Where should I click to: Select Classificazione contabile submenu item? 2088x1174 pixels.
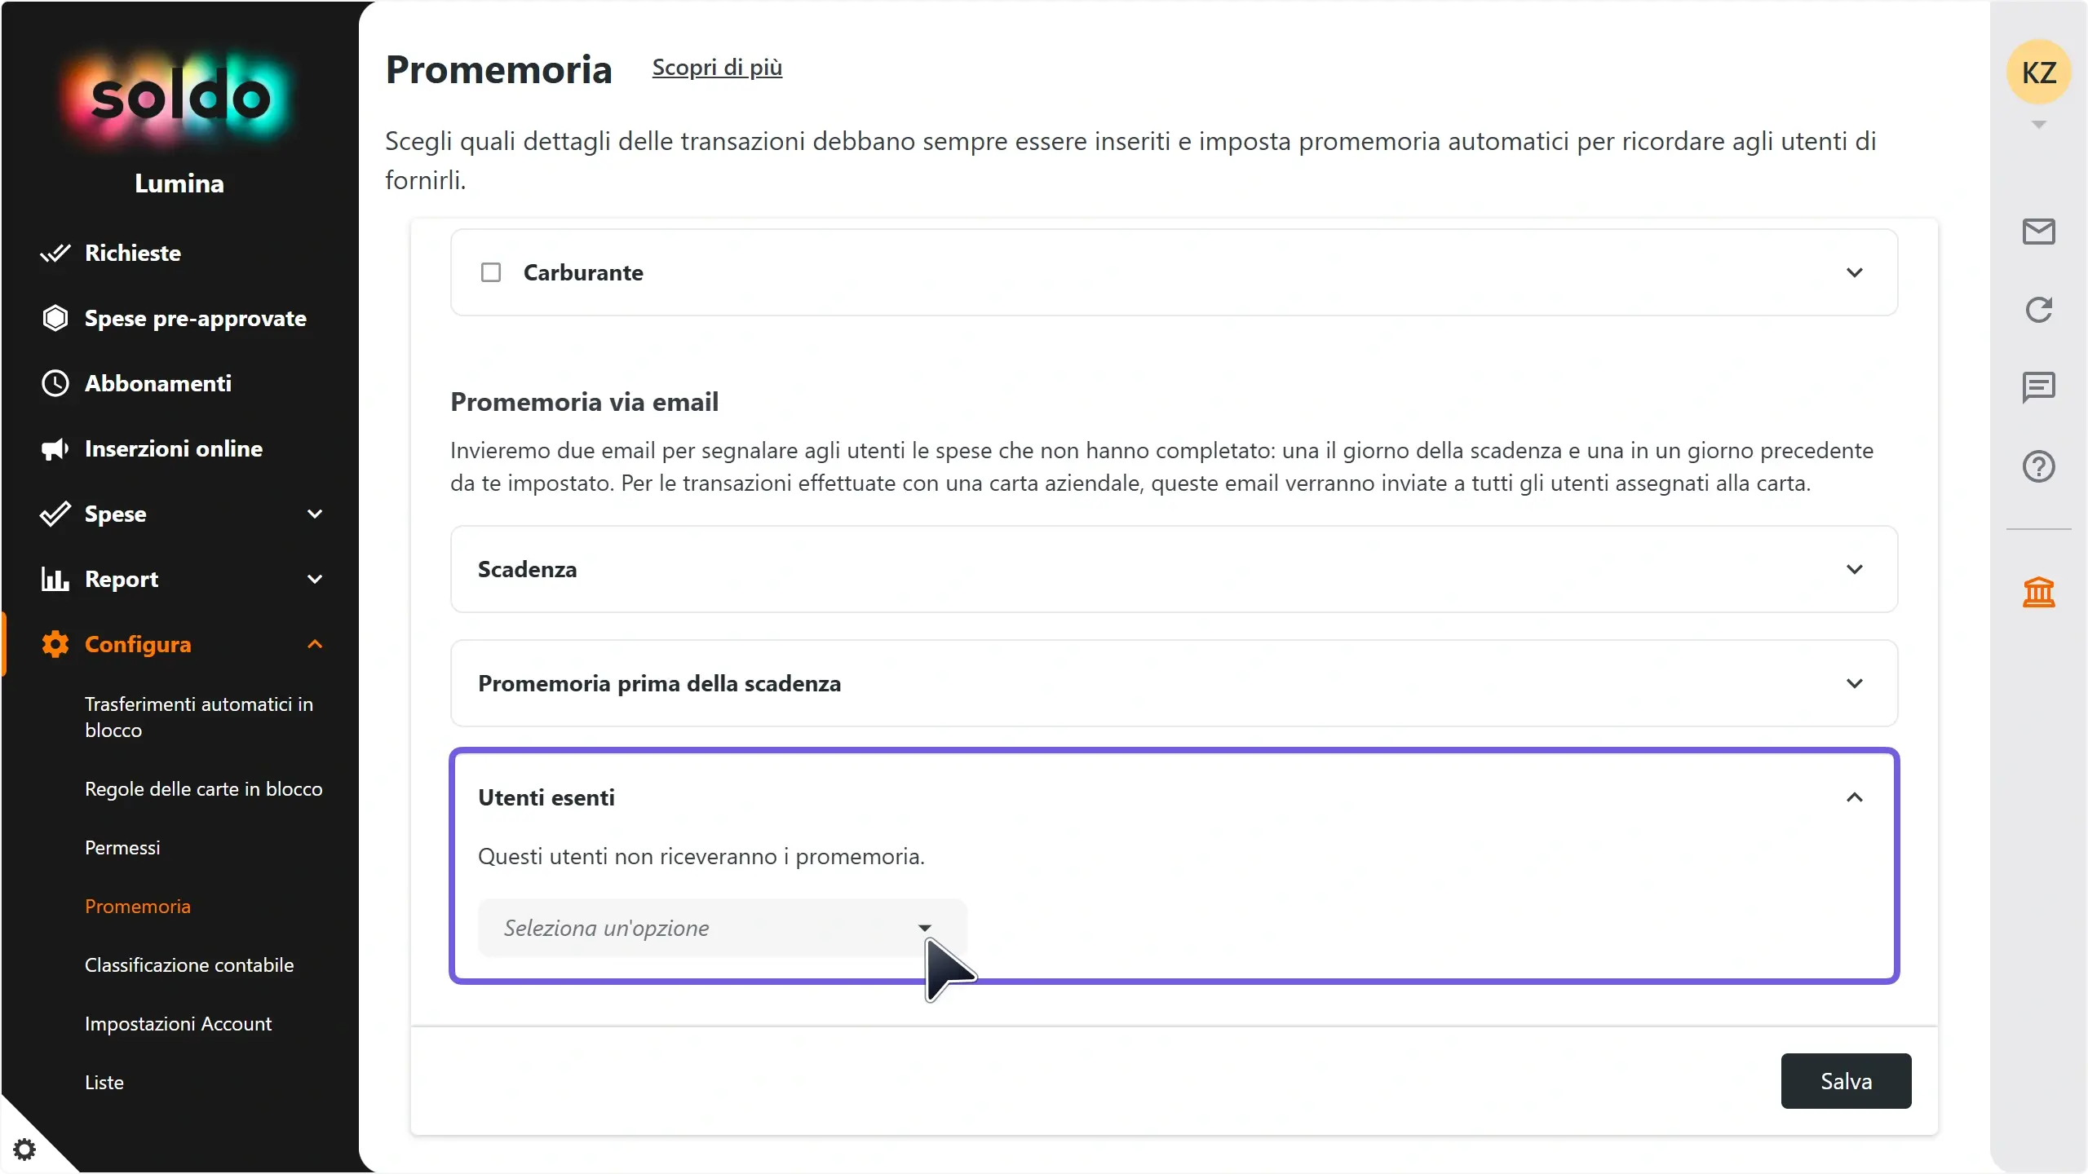coord(189,964)
